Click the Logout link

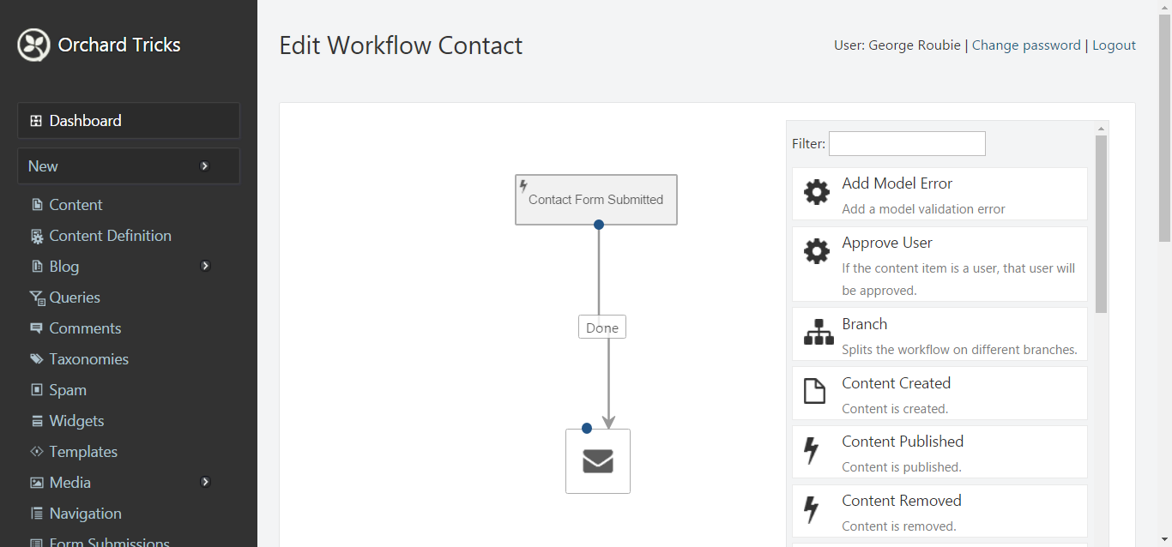coord(1114,45)
